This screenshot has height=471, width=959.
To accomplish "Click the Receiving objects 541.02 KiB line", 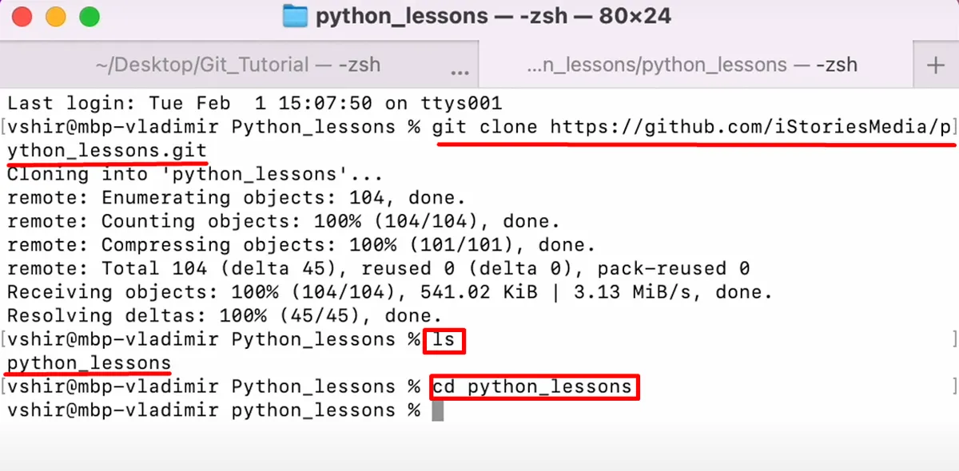I will (390, 292).
